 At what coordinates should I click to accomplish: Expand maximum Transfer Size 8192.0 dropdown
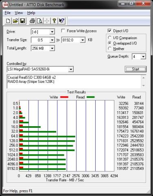pyautogui.click(x=83, y=40)
